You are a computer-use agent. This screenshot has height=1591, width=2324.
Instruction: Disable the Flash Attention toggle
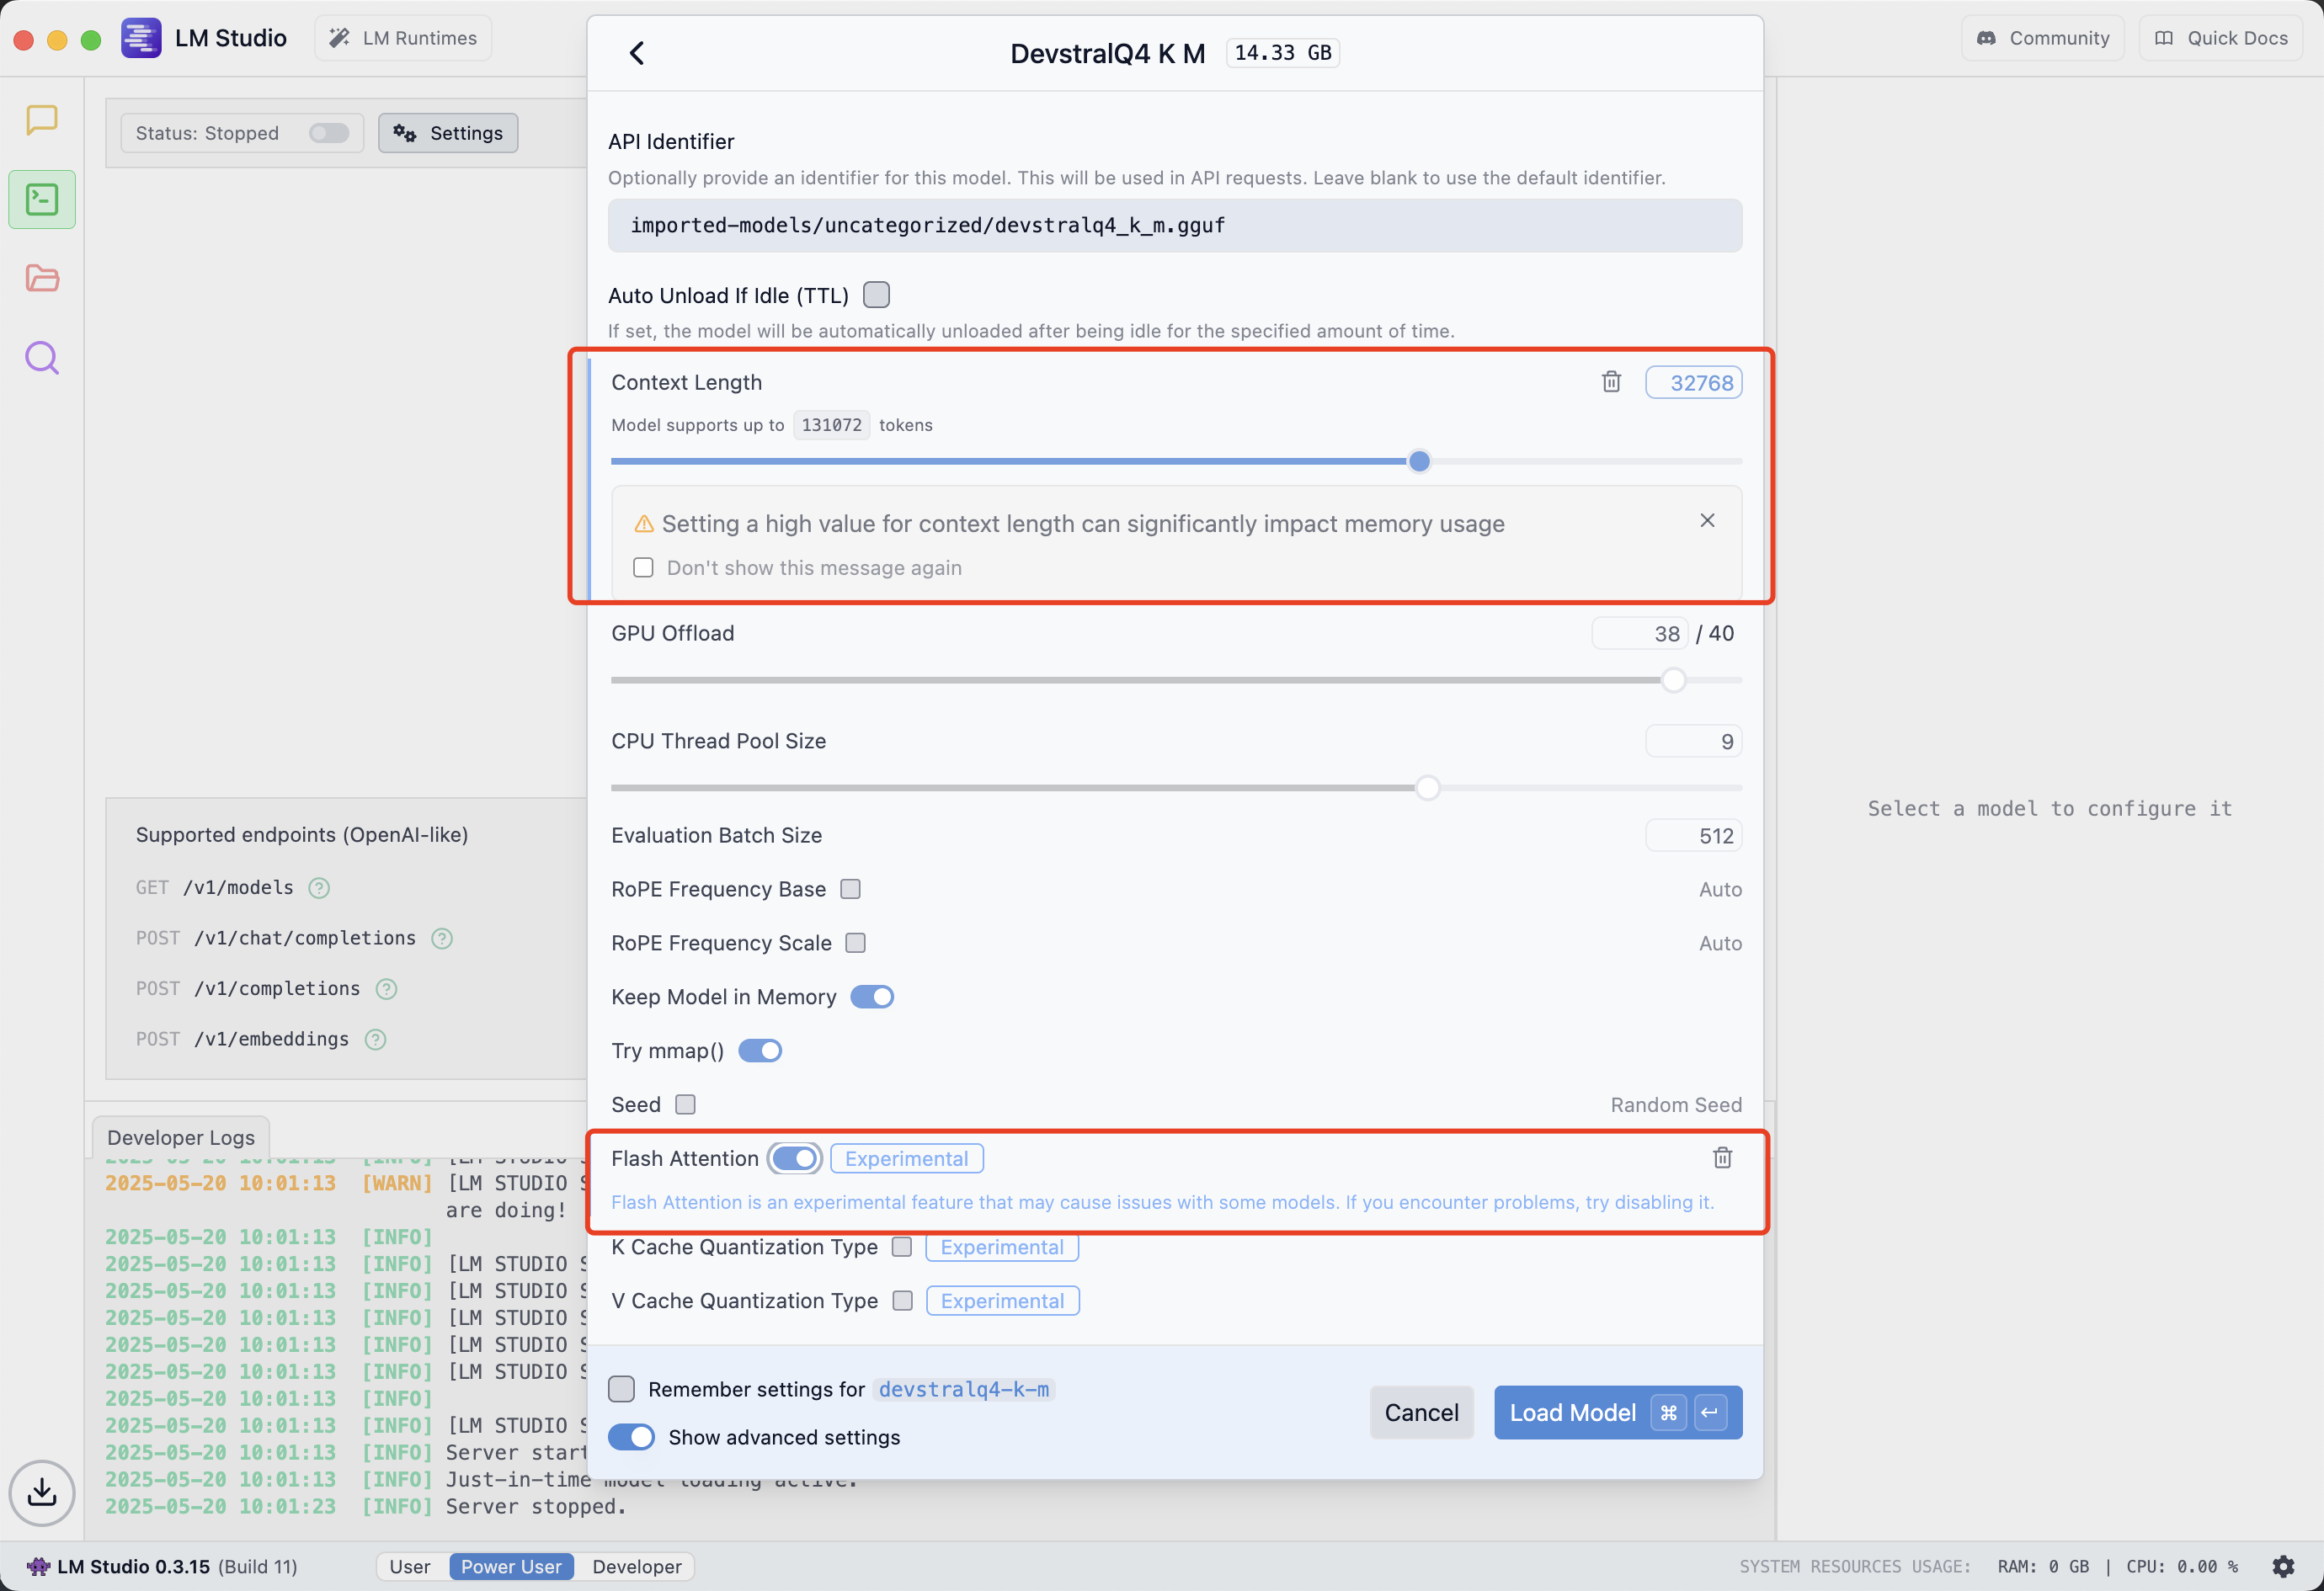[795, 1158]
